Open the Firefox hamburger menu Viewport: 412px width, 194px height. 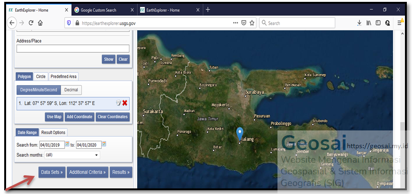(x=400, y=23)
